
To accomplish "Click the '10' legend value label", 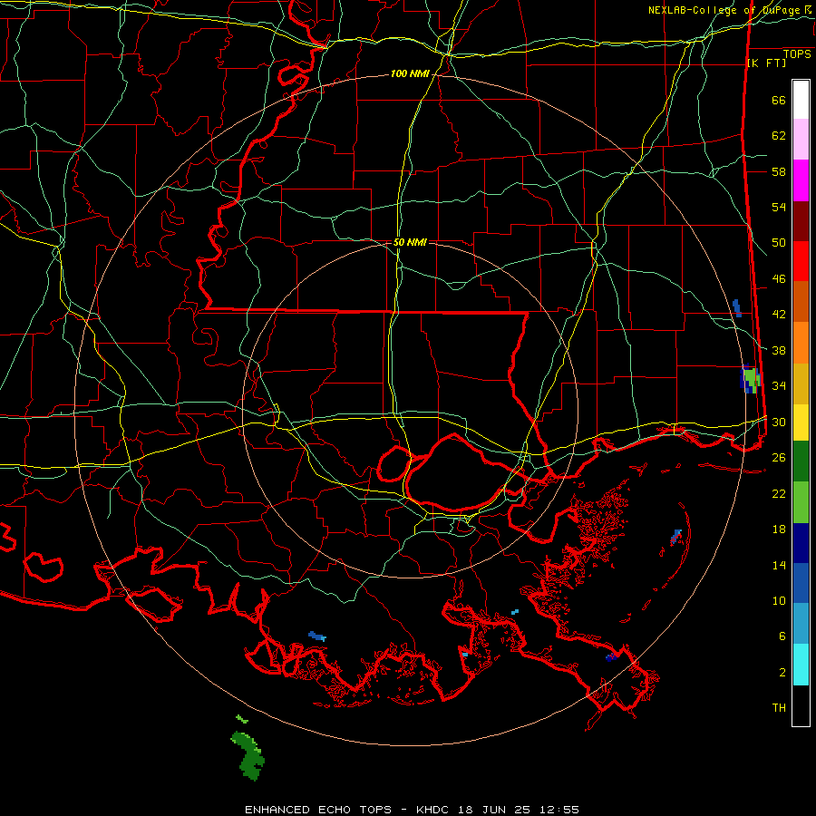I will [x=779, y=600].
